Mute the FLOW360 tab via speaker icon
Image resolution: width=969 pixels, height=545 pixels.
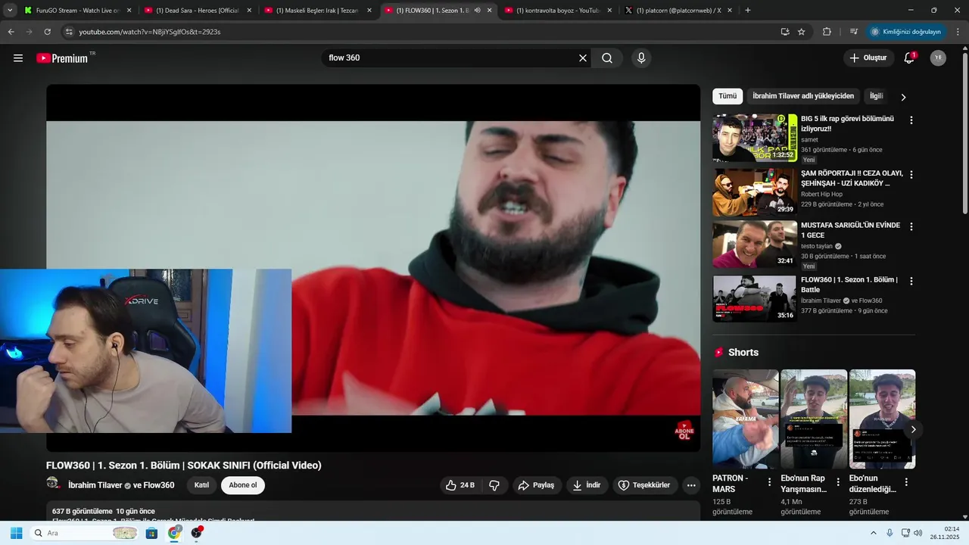tap(477, 11)
